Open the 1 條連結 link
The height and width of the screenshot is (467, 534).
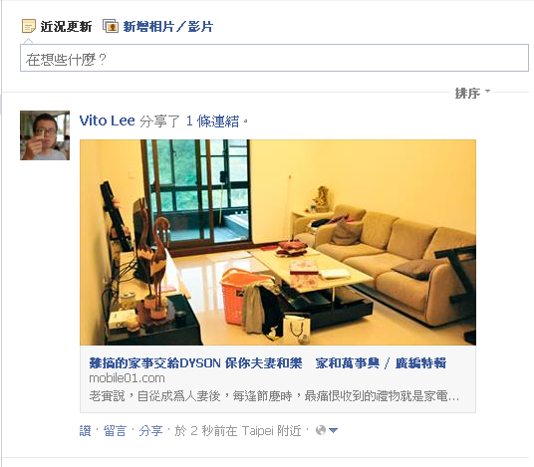212,121
